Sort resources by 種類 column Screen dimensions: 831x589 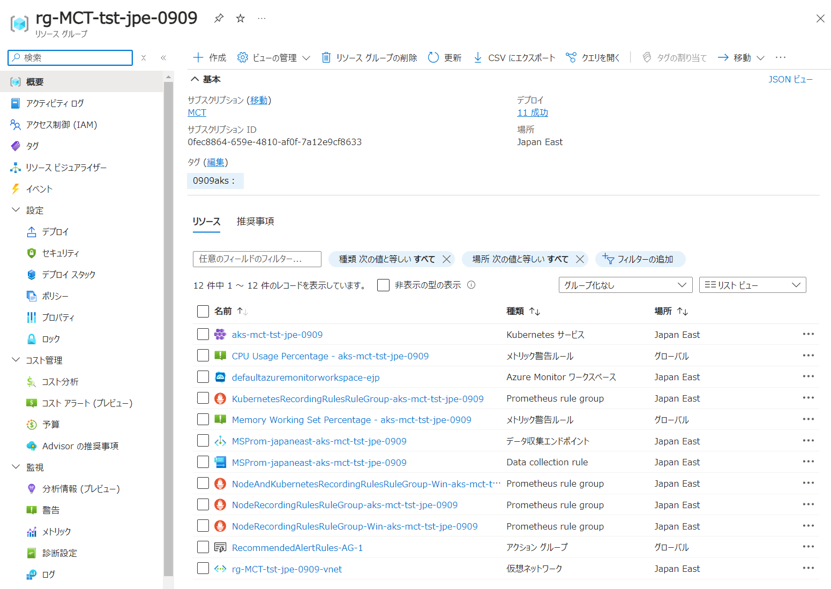[x=523, y=311]
